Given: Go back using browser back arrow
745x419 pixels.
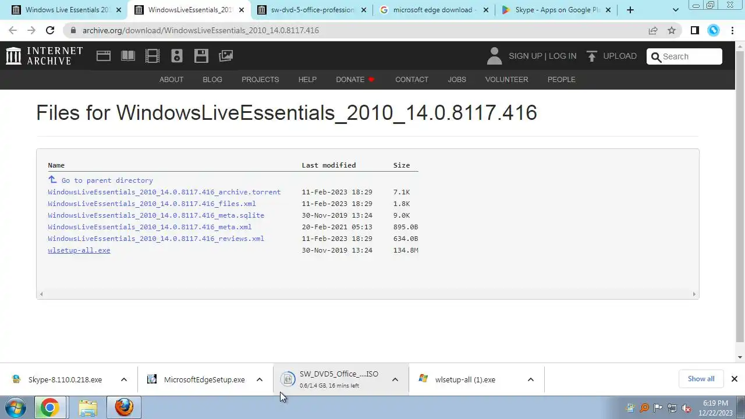Looking at the screenshot, I should (13, 30).
